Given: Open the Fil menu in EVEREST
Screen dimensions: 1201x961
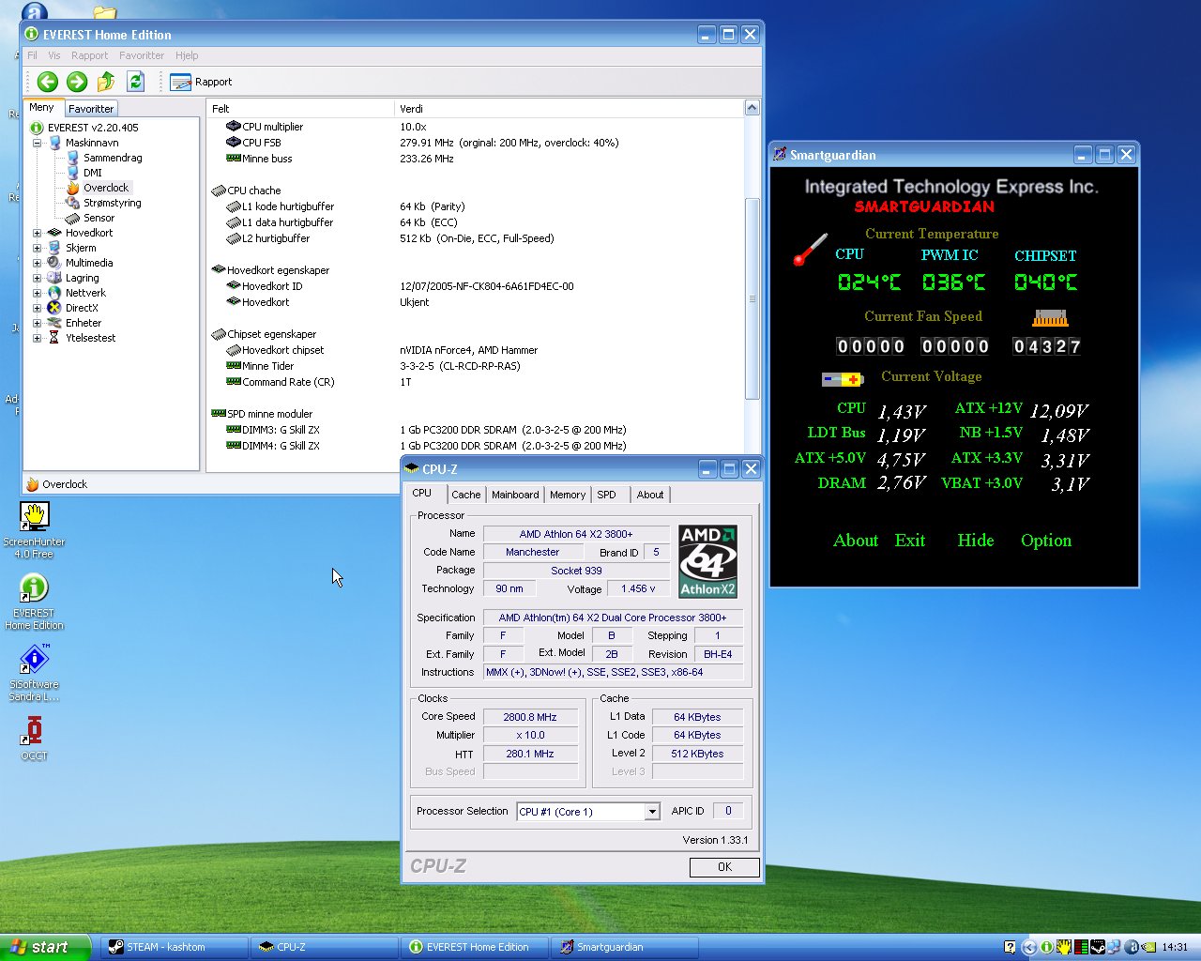Looking at the screenshot, I should tap(32, 55).
